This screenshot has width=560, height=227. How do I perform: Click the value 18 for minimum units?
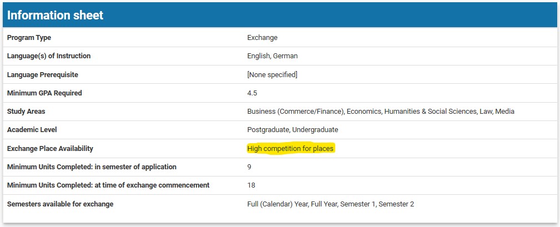(251, 185)
